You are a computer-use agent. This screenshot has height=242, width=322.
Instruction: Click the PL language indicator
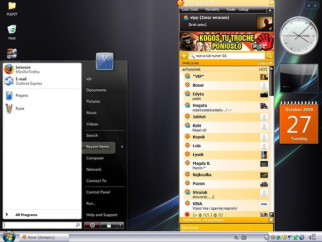pos(236,237)
